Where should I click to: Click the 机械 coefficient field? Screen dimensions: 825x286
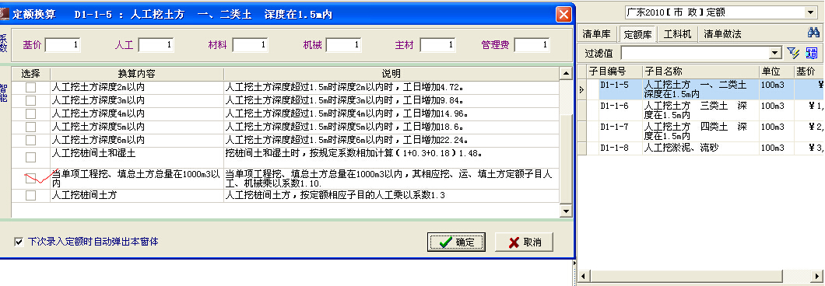(x=343, y=45)
